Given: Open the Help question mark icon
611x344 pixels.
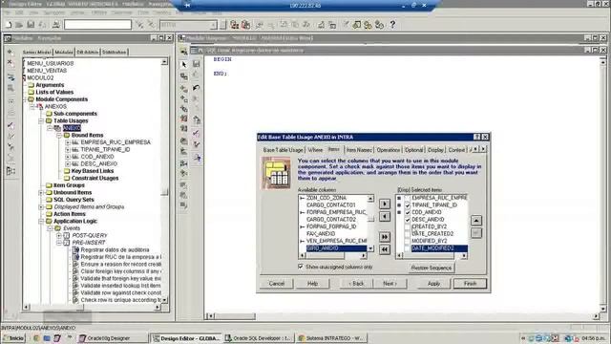Looking at the screenshot, I should click(392, 25).
